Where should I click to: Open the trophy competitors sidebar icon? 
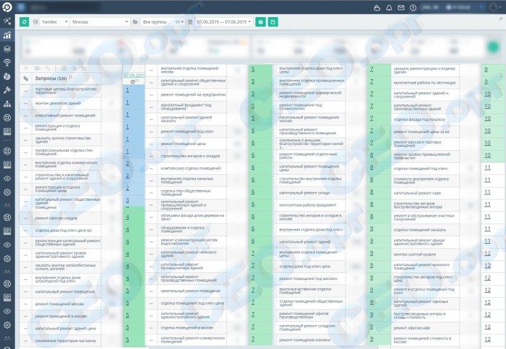[7, 62]
